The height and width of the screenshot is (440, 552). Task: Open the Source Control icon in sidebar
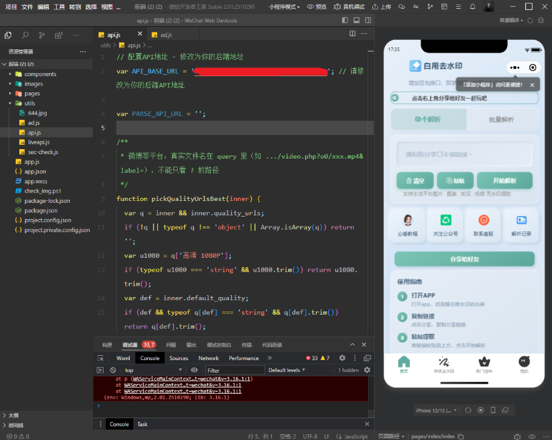point(42,35)
